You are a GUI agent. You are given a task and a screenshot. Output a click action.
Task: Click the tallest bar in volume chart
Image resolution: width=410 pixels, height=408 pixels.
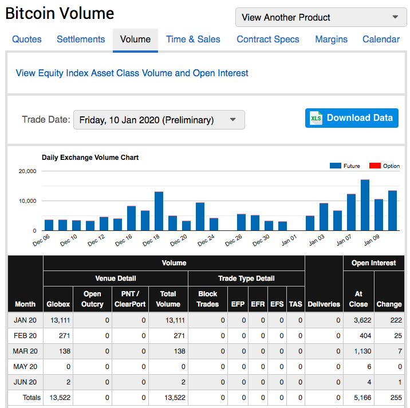[365, 205]
